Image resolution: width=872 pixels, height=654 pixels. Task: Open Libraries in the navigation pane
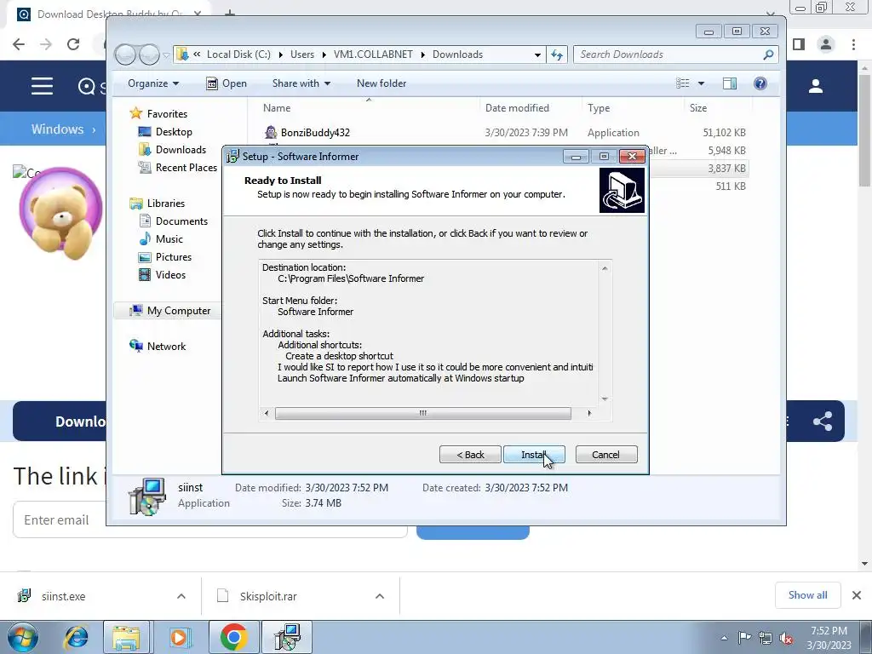166,204
